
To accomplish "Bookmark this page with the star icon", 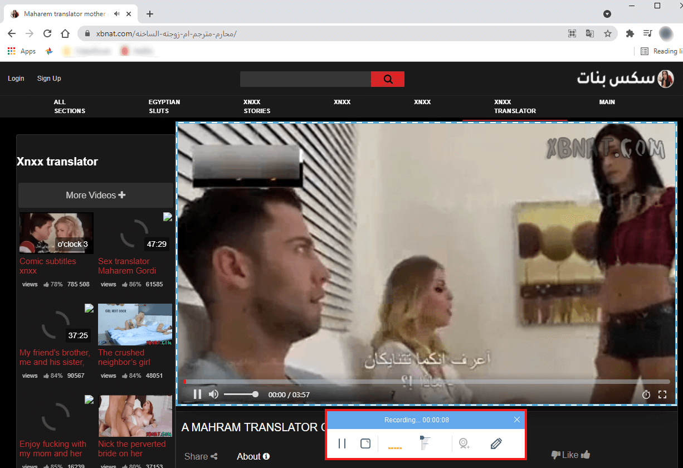I will tap(608, 33).
